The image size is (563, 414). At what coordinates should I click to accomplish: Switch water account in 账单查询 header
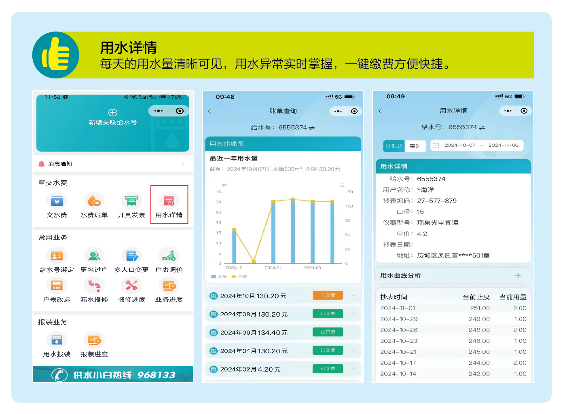(312, 128)
